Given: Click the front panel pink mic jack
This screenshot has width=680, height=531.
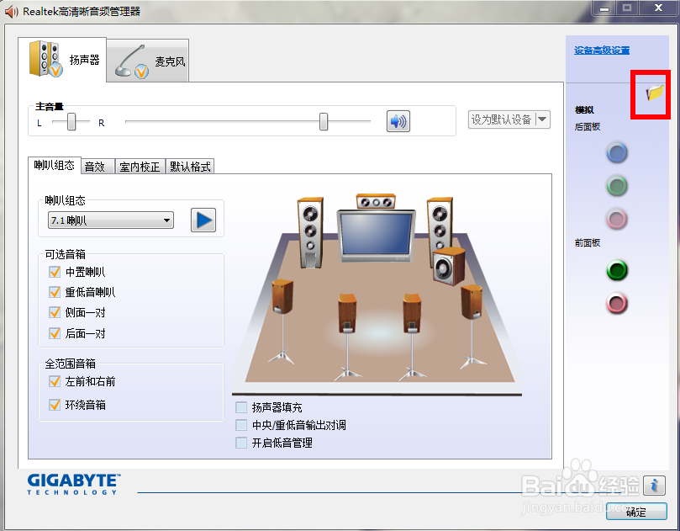Looking at the screenshot, I should 617,304.
